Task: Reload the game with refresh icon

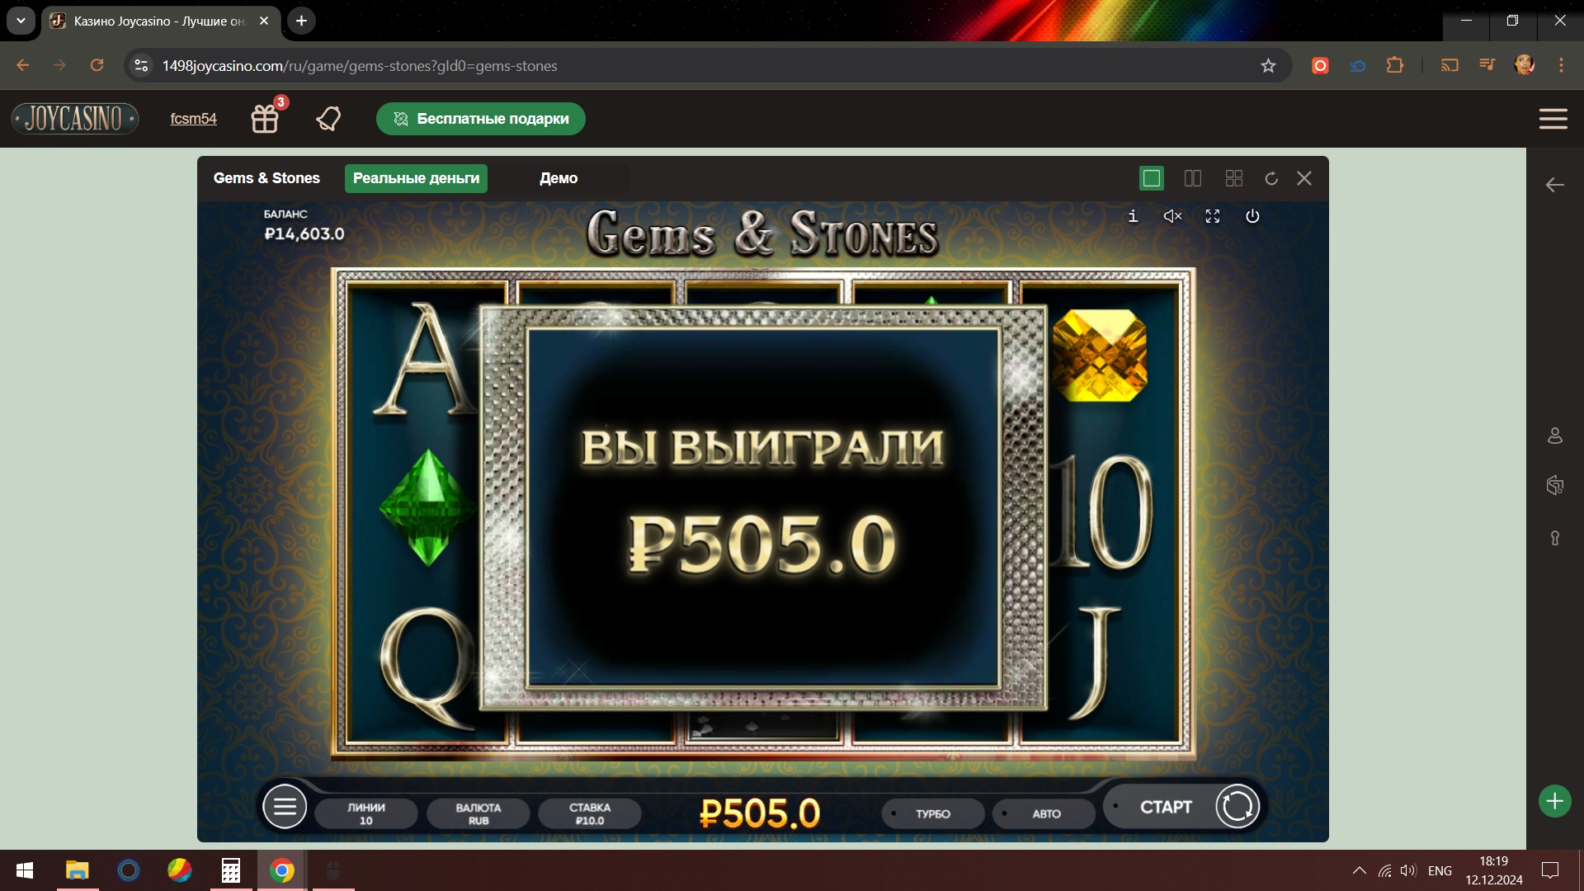Action: [1271, 178]
